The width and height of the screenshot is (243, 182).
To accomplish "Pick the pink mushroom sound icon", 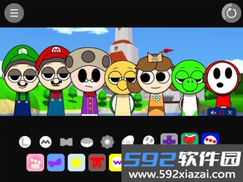I will pyautogui.click(x=35, y=163).
